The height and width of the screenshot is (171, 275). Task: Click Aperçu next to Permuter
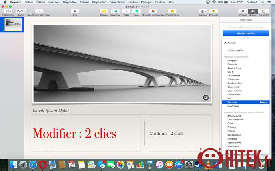point(263,102)
